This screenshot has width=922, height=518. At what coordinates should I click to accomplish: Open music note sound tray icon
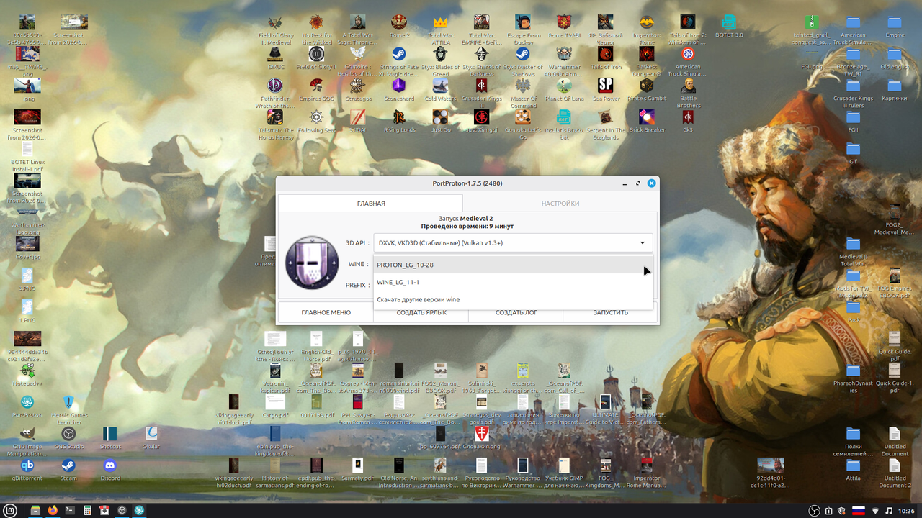coord(888,510)
